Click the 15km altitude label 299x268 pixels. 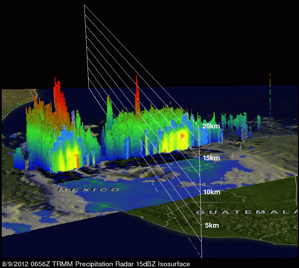tap(211, 158)
